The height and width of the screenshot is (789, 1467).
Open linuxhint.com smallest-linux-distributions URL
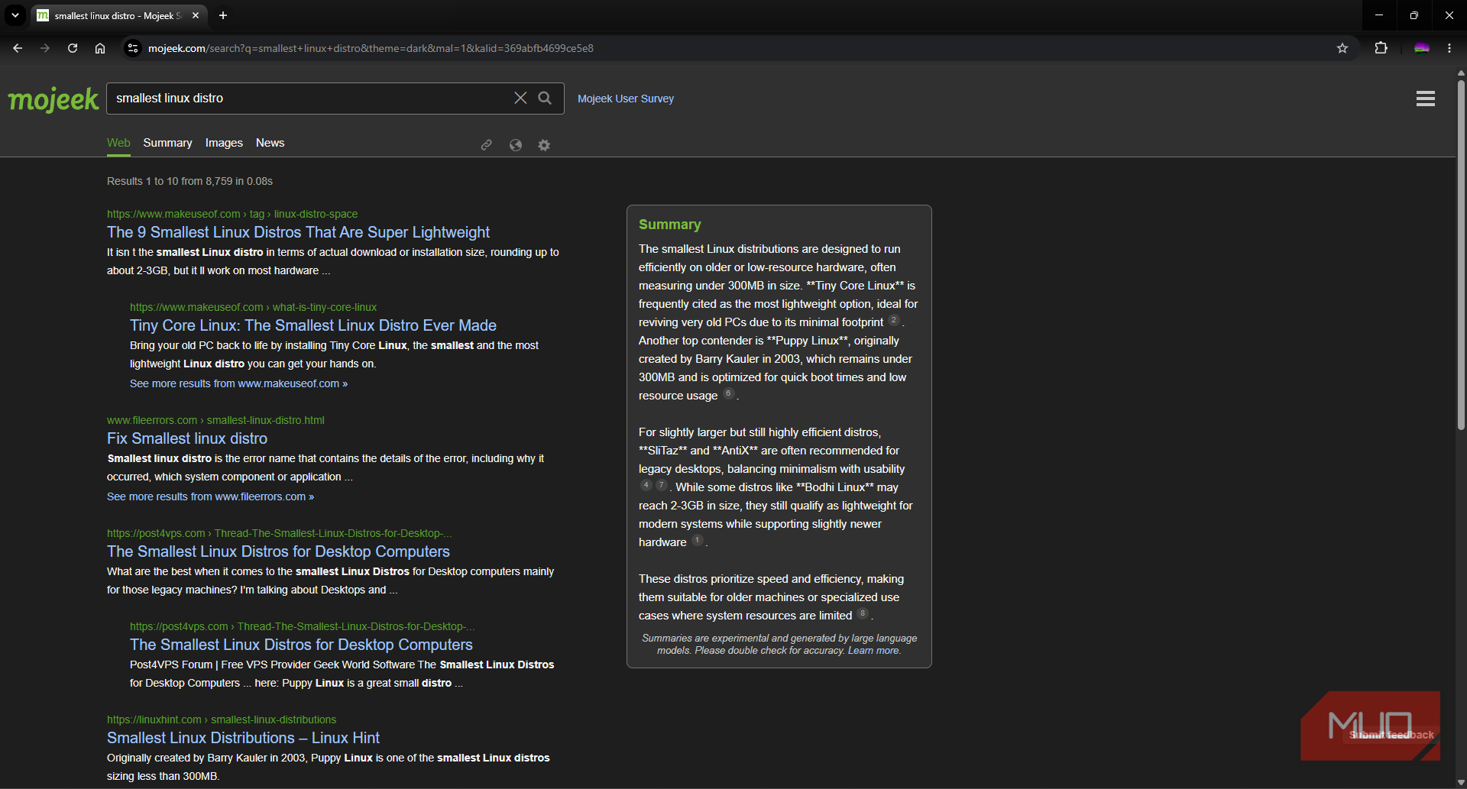[x=222, y=719]
